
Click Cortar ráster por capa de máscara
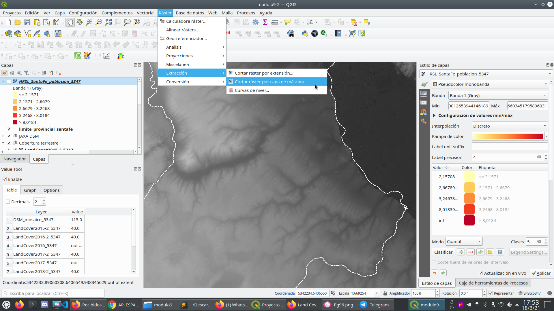(272, 82)
